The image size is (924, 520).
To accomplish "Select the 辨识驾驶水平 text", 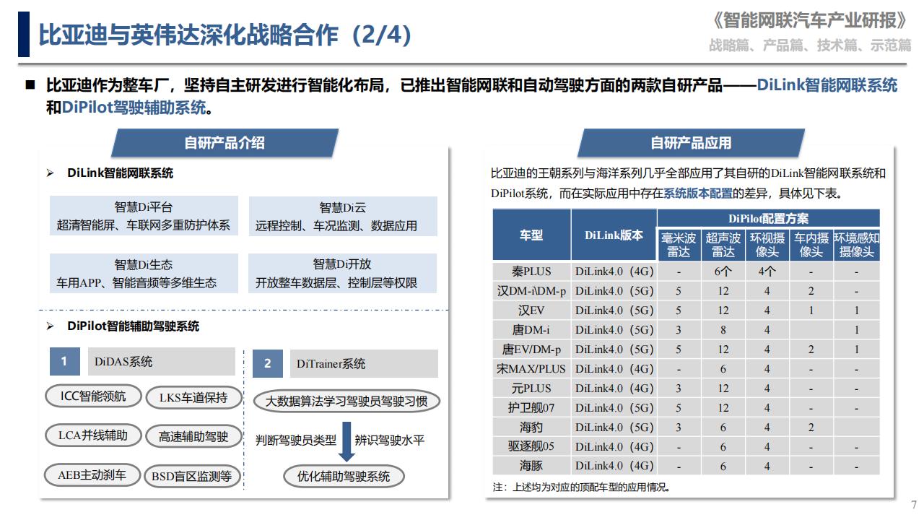I will tap(389, 440).
